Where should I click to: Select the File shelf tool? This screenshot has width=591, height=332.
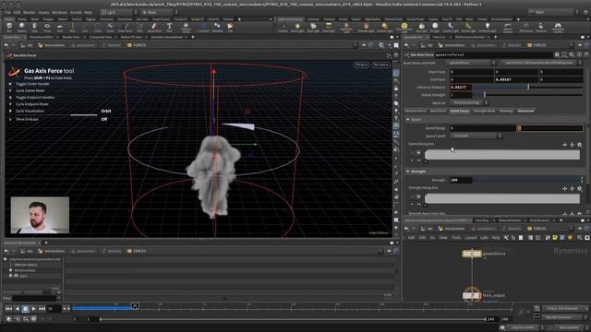[x=230, y=27]
